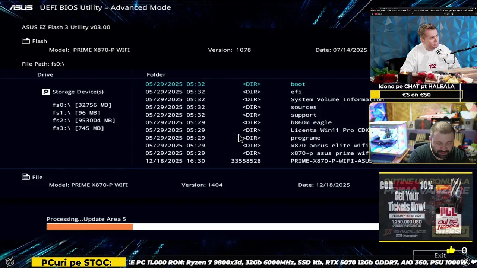Viewport: 477px width, 268px height.
Task: Click the thumbs-up like icon
Action: tap(451, 250)
